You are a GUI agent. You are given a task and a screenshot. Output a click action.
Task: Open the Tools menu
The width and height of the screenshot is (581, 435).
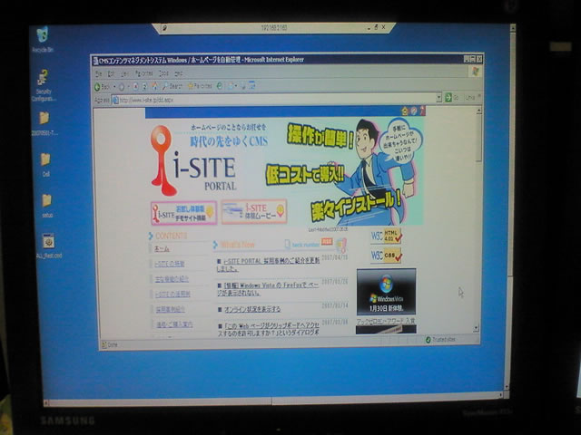163,73
